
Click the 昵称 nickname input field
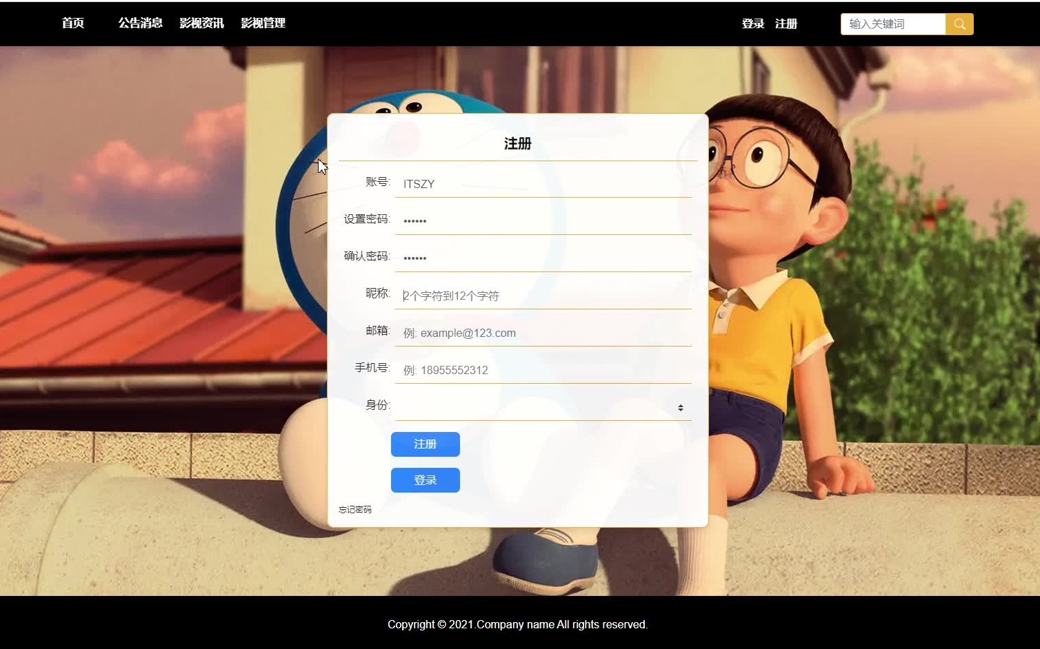(x=543, y=296)
